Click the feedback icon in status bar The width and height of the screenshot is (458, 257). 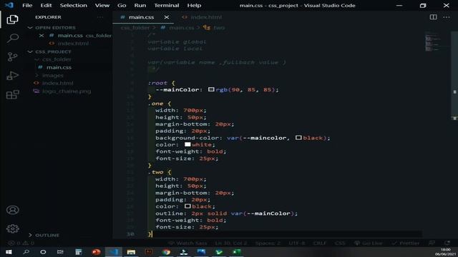432,243
